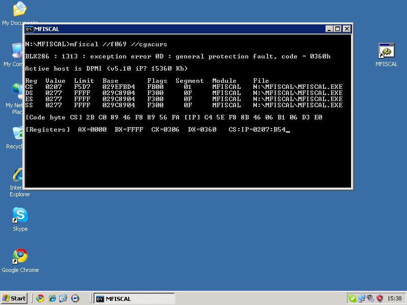This screenshot has height=305, width=407.
Task: Select the MFISCAL taskbar button
Action: 122,298
